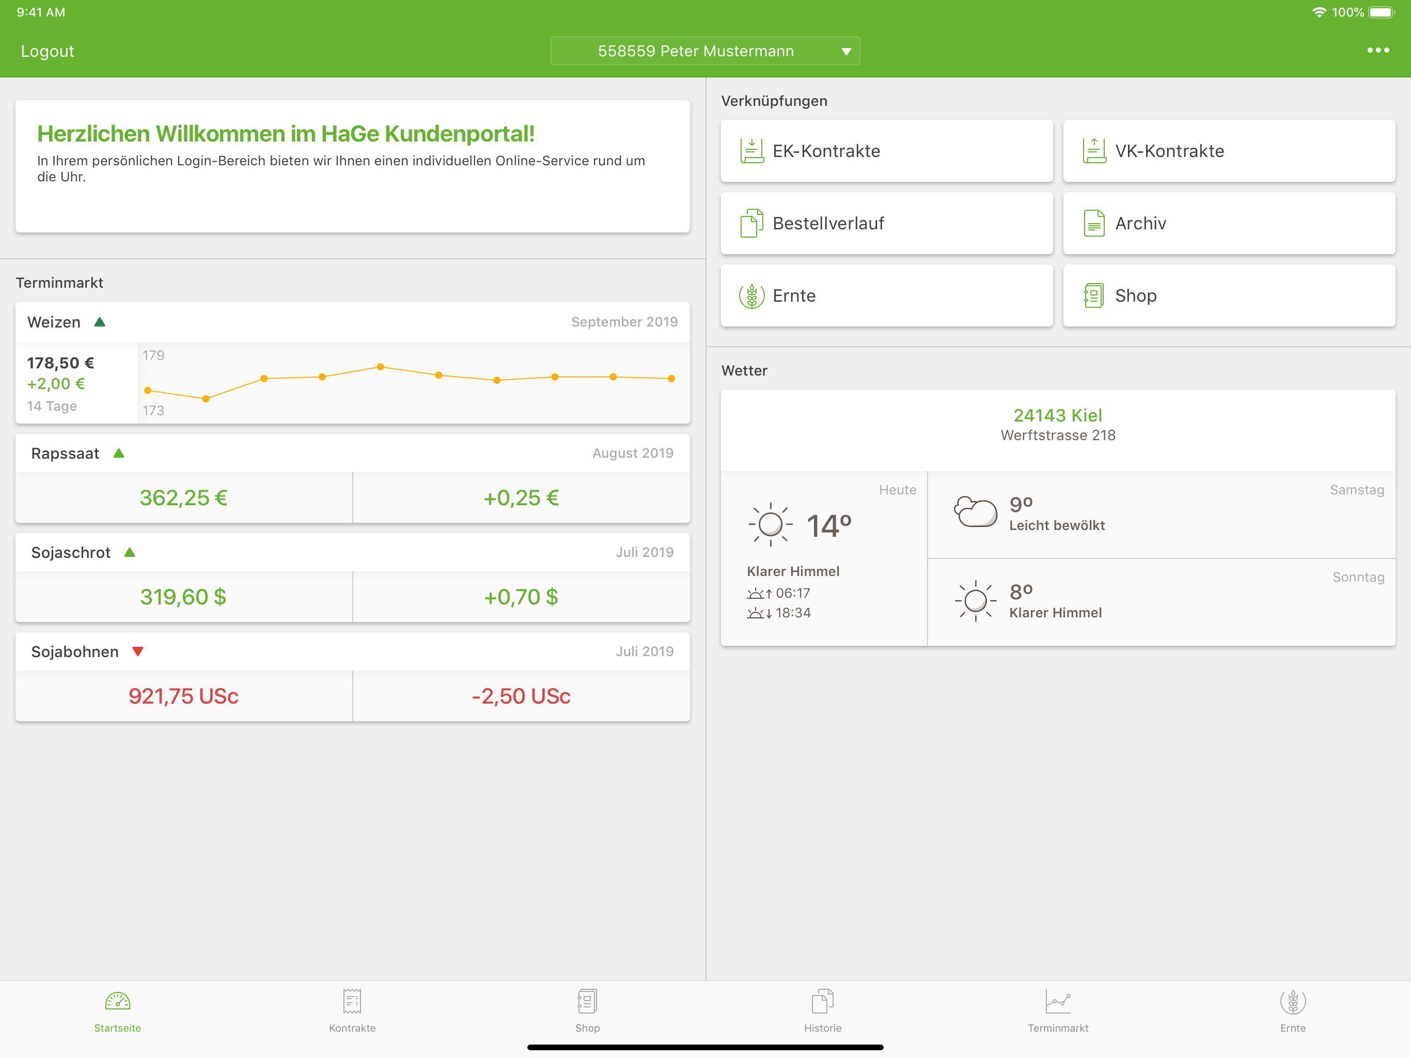The width and height of the screenshot is (1411, 1058).
Task: Expand the Rapssaat market row
Action: (353, 454)
